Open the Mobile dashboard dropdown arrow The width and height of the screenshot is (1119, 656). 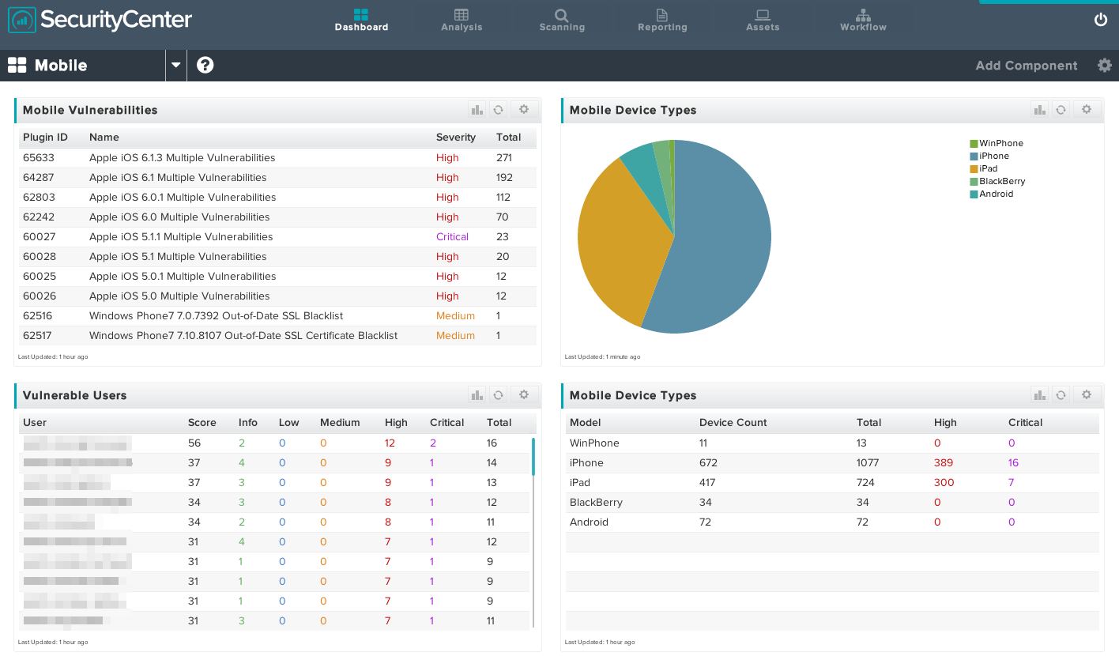coord(176,66)
